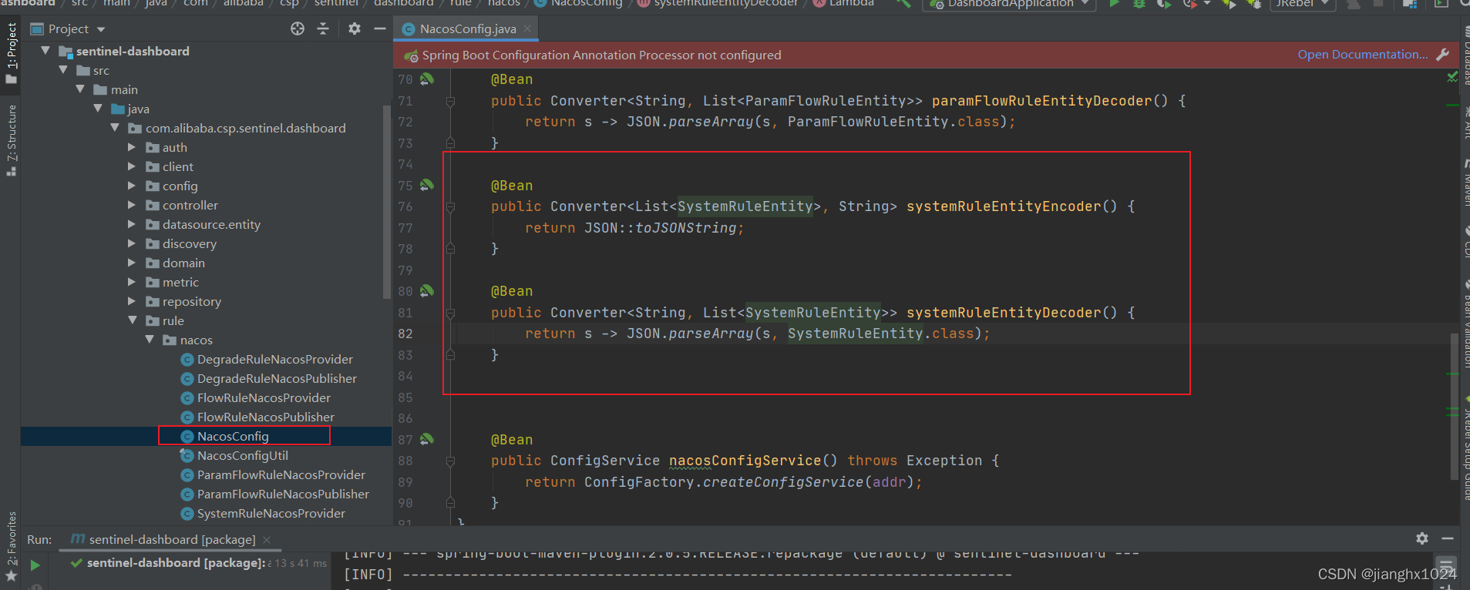
Task: Collapse all nodes in Project panel
Action: [323, 28]
